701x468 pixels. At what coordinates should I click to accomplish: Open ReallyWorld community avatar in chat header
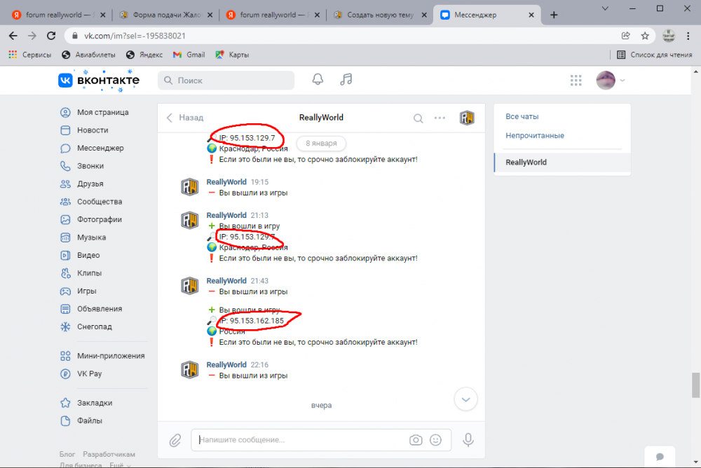click(x=467, y=118)
